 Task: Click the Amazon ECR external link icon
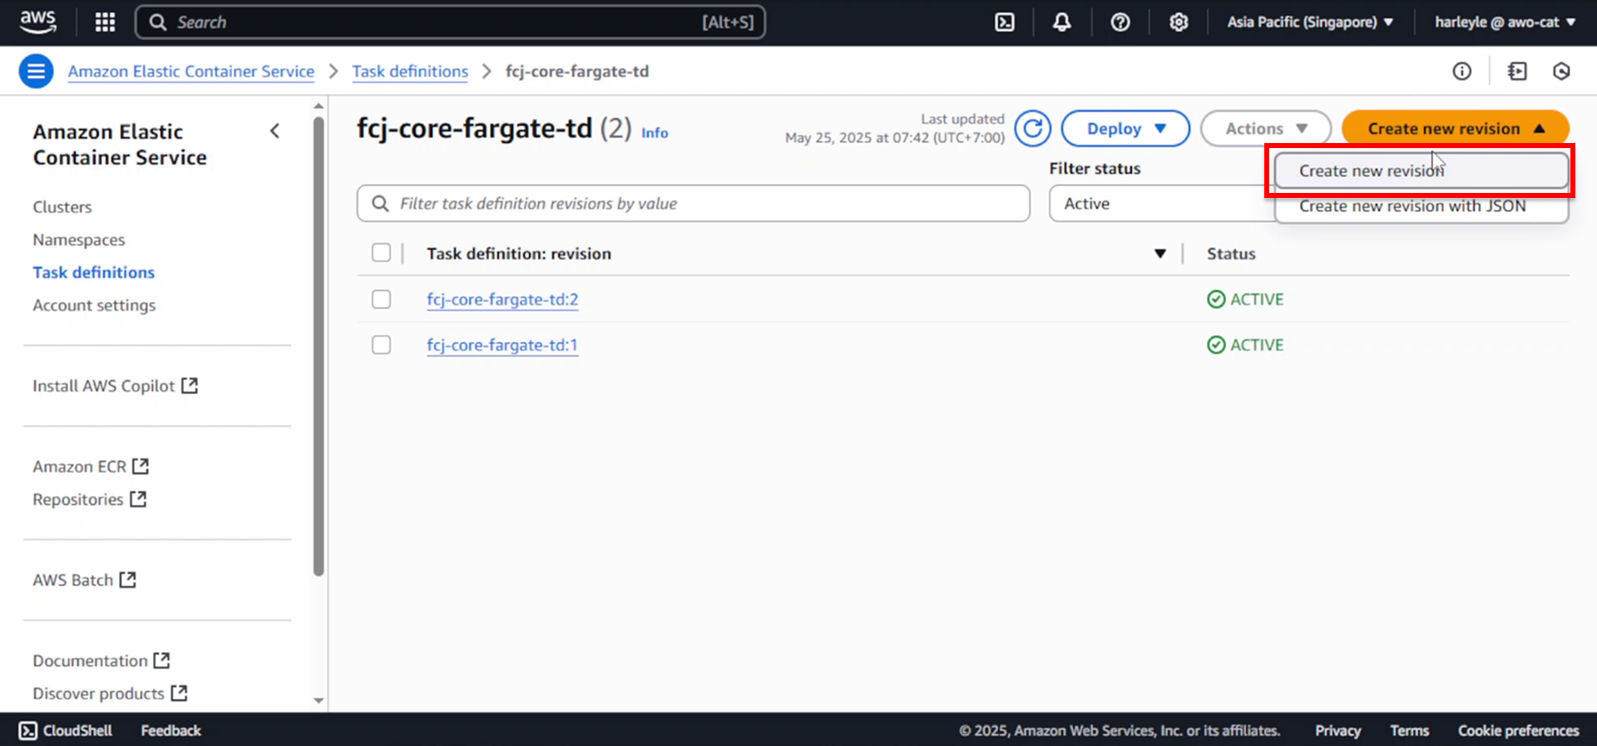(141, 467)
